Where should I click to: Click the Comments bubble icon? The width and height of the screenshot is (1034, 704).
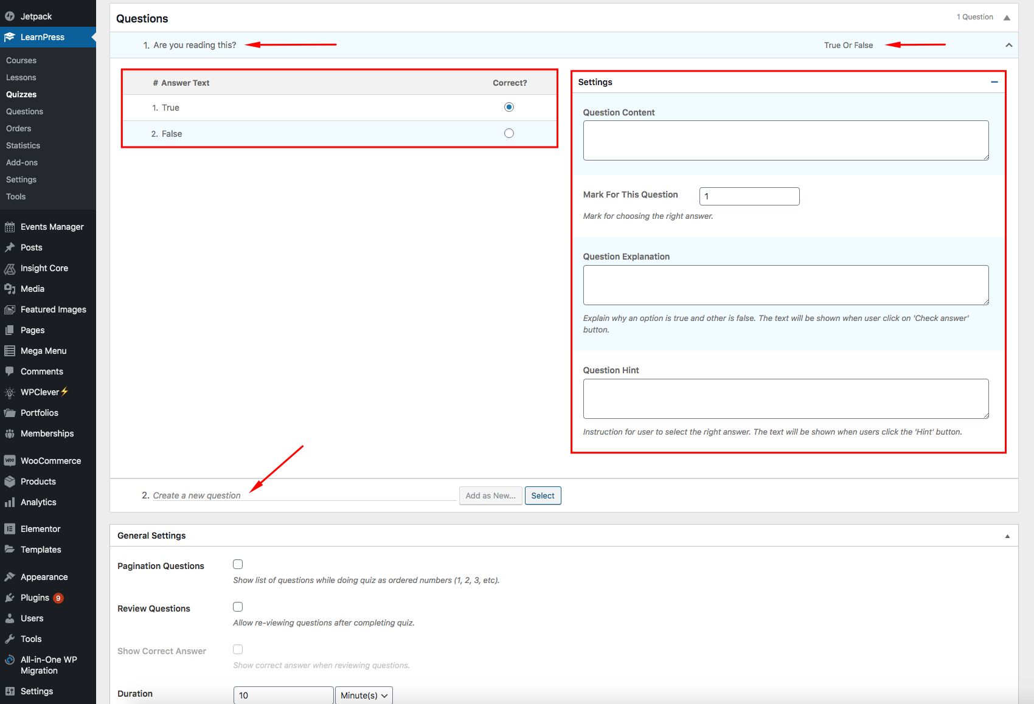click(x=10, y=371)
